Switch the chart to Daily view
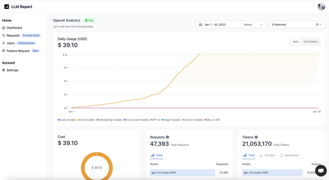The image size is (329, 180). (x=296, y=42)
